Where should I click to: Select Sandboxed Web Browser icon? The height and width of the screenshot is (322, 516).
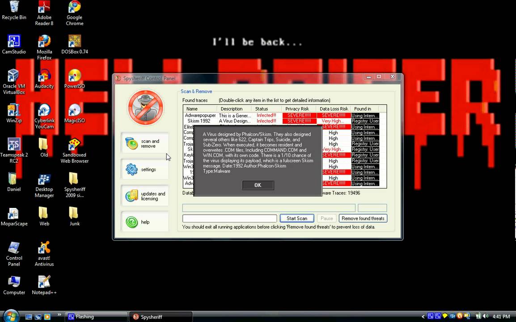point(75,151)
